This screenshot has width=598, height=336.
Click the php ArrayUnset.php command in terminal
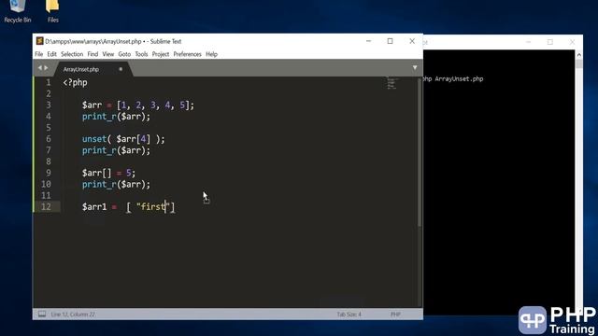(453, 78)
